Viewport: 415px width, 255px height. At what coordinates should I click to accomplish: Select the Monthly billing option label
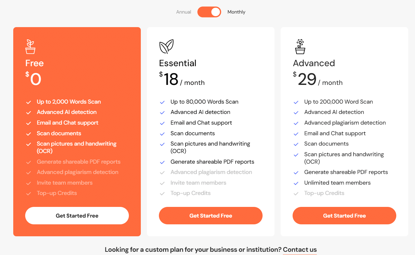pyautogui.click(x=236, y=12)
